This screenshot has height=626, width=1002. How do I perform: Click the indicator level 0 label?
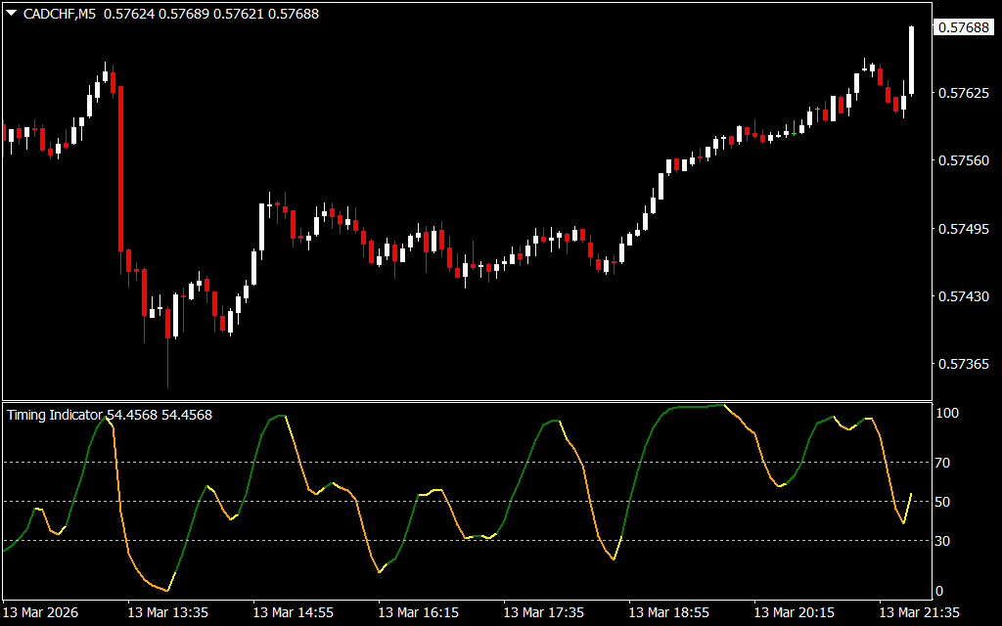coord(939,591)
